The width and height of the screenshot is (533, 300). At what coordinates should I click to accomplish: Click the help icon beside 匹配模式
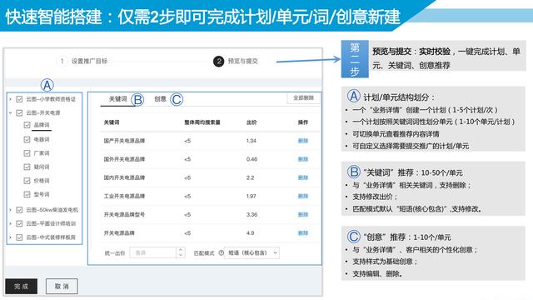point(222,252)
